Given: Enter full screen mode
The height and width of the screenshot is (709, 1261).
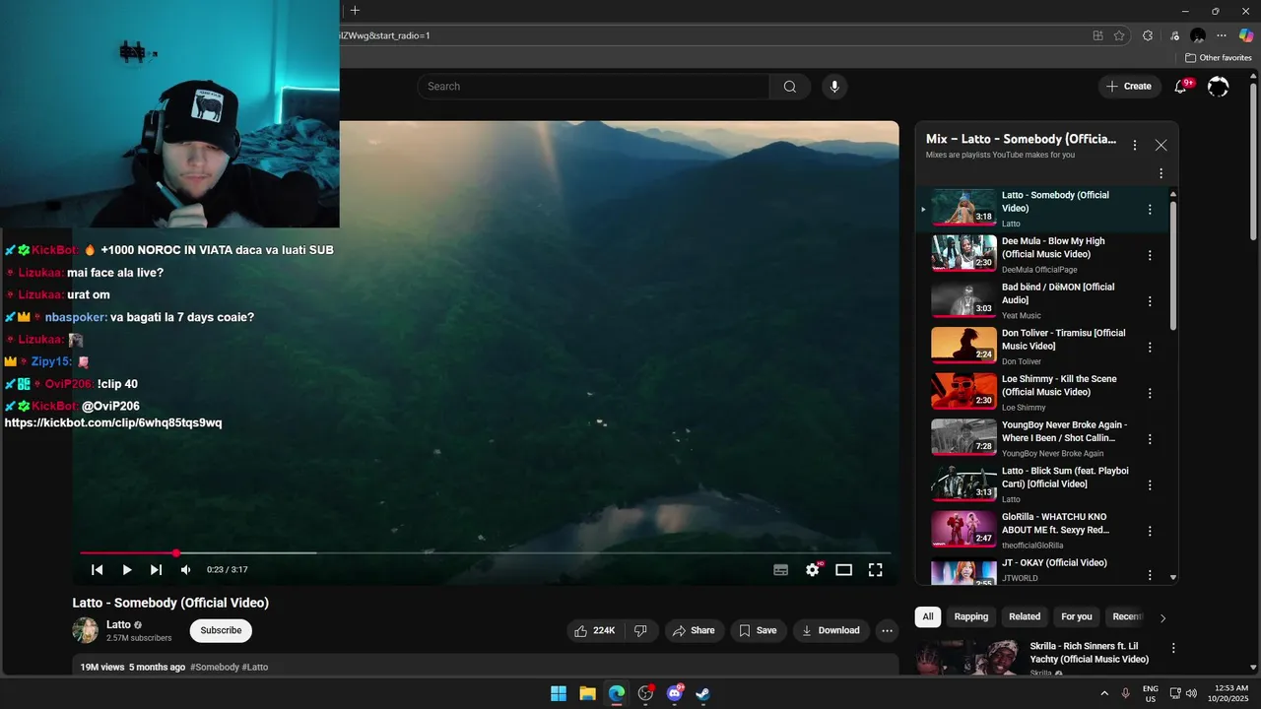Looking at the screenshot, I should [875, 569].
